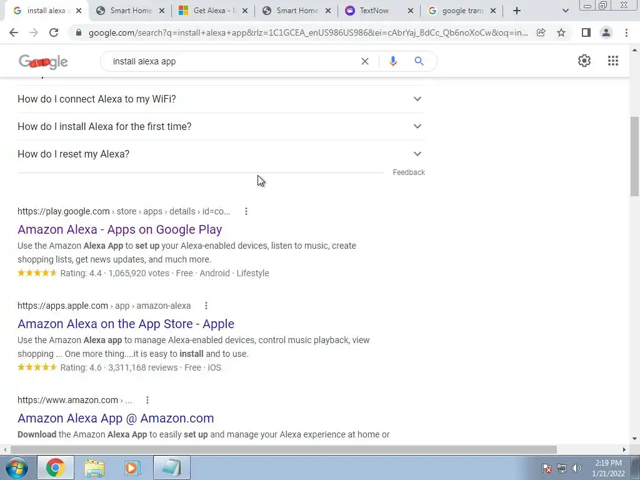Expand 'How do I install Alexa for the first time?'
This screenshot has width=640, height=480.
(x=221, y=126)
